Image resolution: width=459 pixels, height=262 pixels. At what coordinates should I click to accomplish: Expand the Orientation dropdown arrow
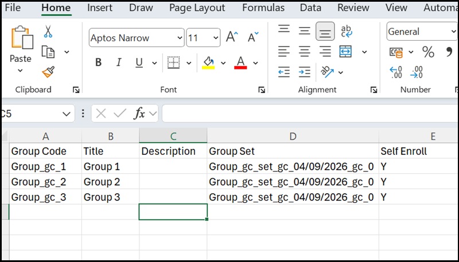click(341, 72)
